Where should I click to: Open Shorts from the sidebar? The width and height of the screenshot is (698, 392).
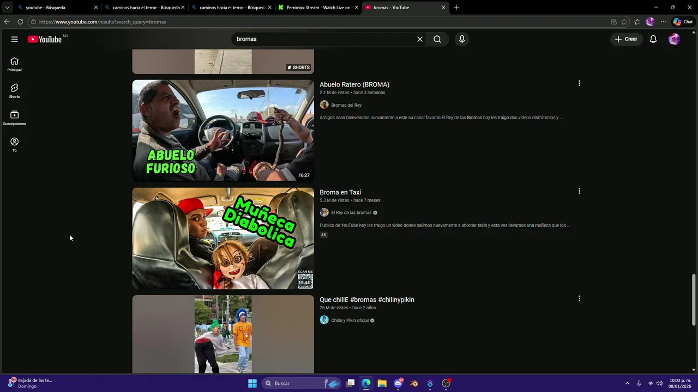[x=15, y=91]
